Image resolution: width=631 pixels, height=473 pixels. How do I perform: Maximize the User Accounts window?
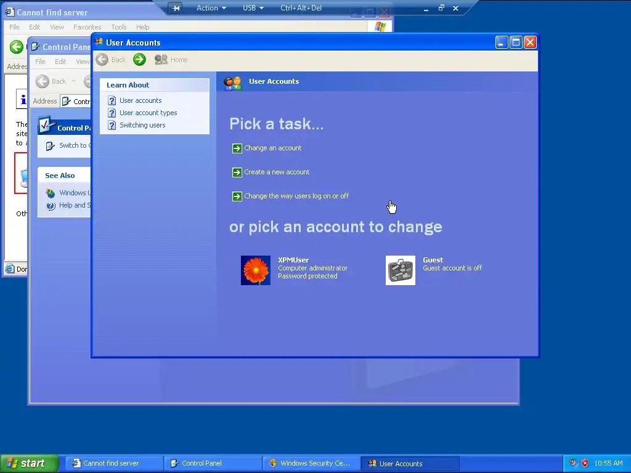516,42
